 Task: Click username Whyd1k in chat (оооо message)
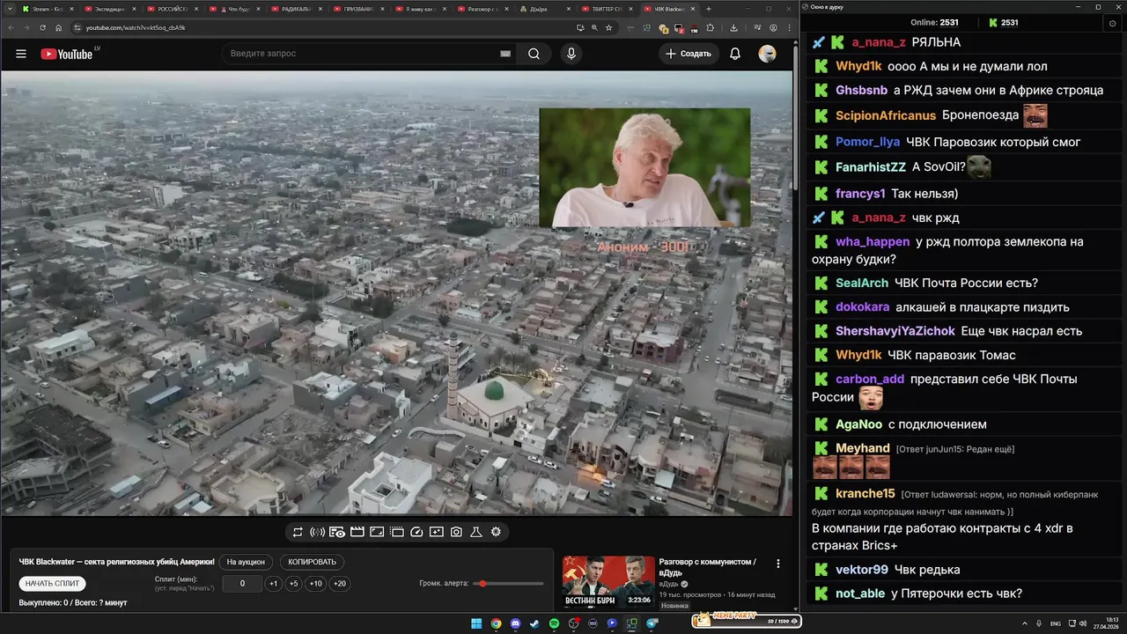(x=858, y=66)
